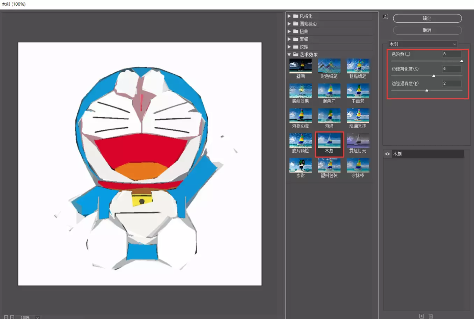This screenshot has height=319, width=474.
Task: Focus the 边缘逼真度 value field
Action: coord(452,83)
